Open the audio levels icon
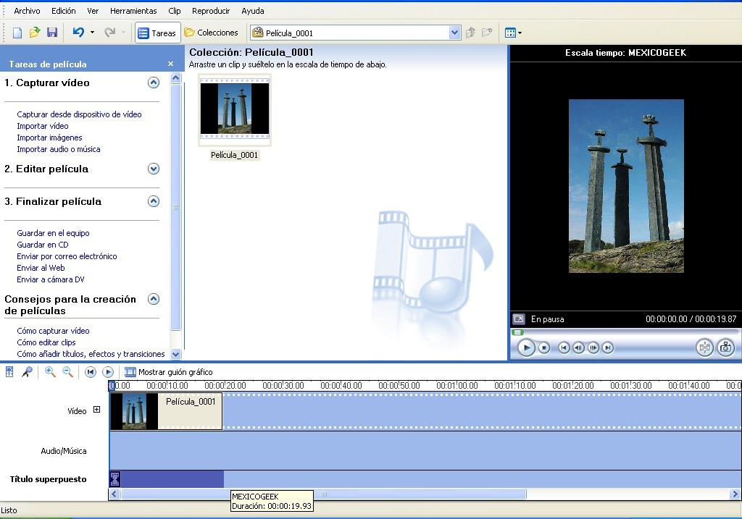This screenshot has height=519, width=742. coord(9,372)
